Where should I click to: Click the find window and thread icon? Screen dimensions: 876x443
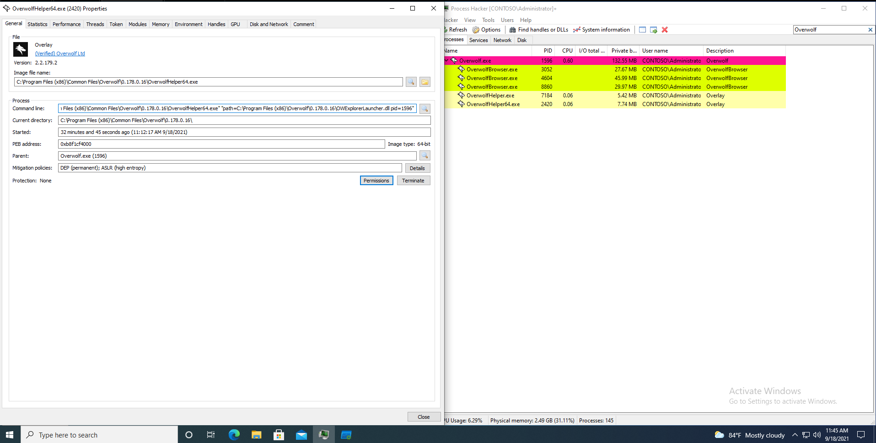654,30
